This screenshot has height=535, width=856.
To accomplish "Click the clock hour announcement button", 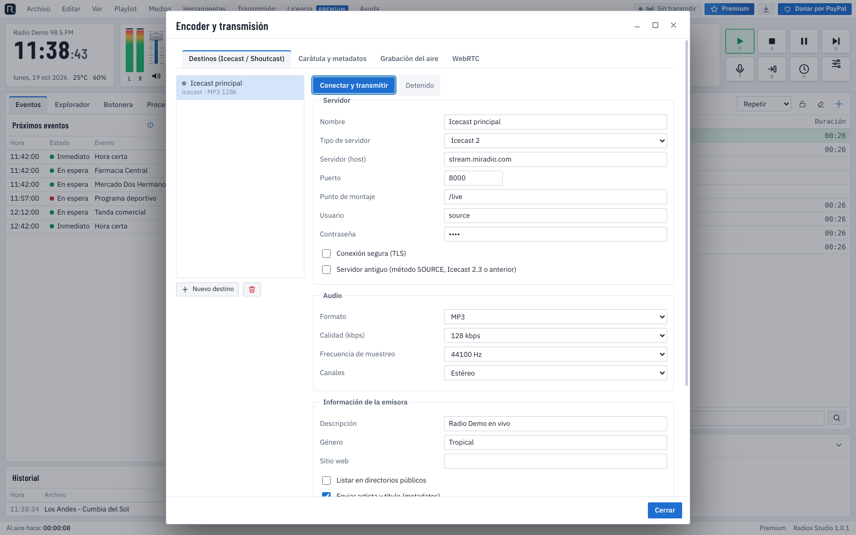I will click(804, 69).
